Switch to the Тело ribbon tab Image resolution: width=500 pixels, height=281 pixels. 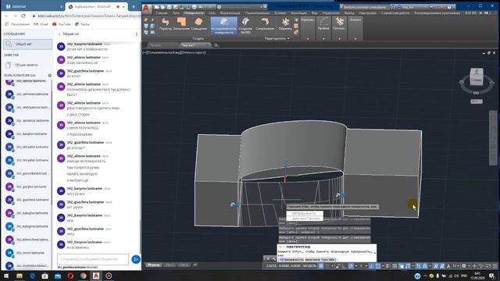[x=176, y=13]
